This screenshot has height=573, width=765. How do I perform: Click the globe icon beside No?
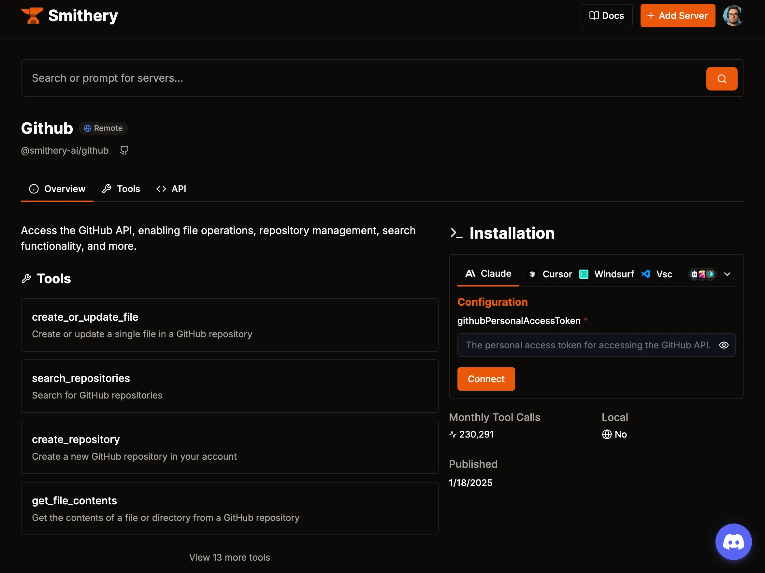(x=607, y=434)
